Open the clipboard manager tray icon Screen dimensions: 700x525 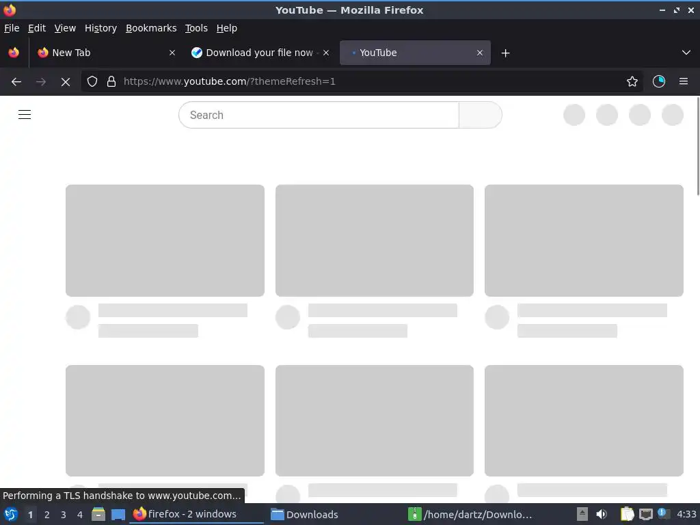tap(628, 514)
